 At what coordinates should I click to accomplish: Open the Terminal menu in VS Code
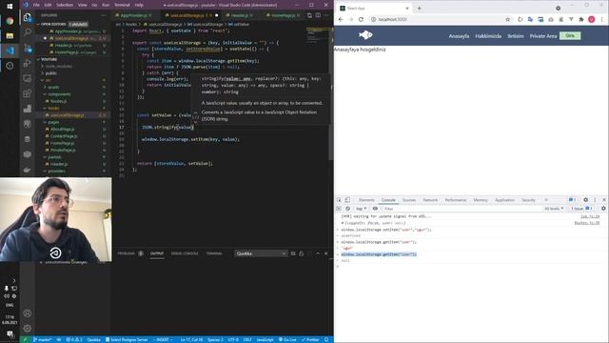(x=122, y=5)
